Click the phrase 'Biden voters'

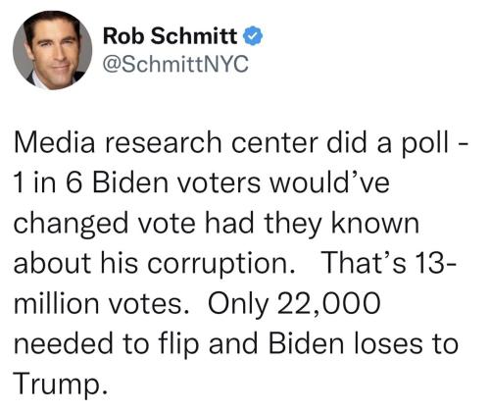[176, 182]
